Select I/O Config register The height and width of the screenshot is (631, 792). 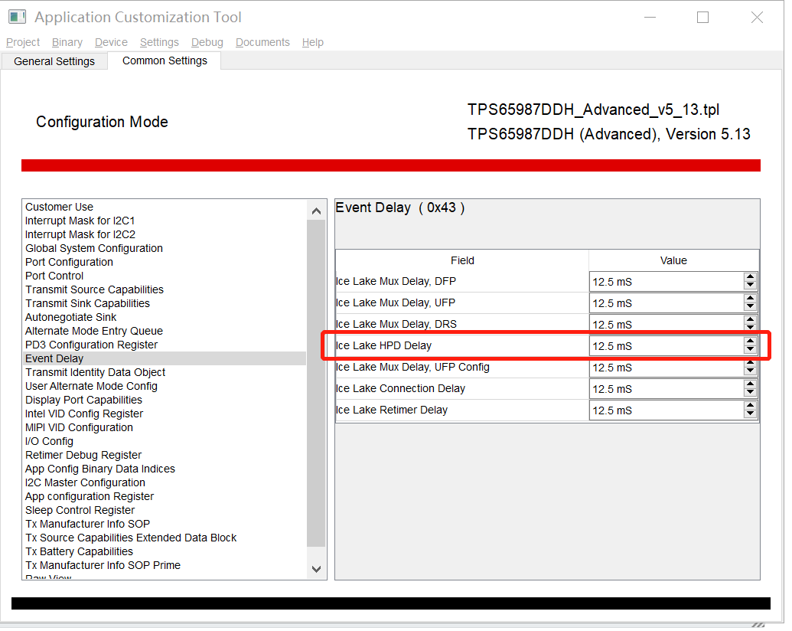49,441
